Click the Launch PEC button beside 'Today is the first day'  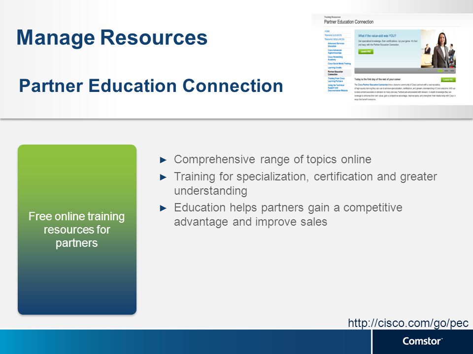point(448,80)
